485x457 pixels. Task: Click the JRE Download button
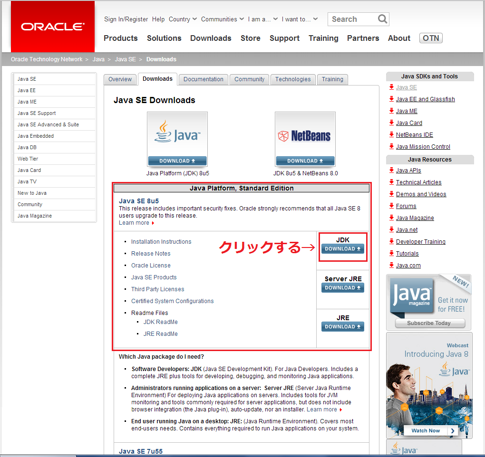(343, 327)
